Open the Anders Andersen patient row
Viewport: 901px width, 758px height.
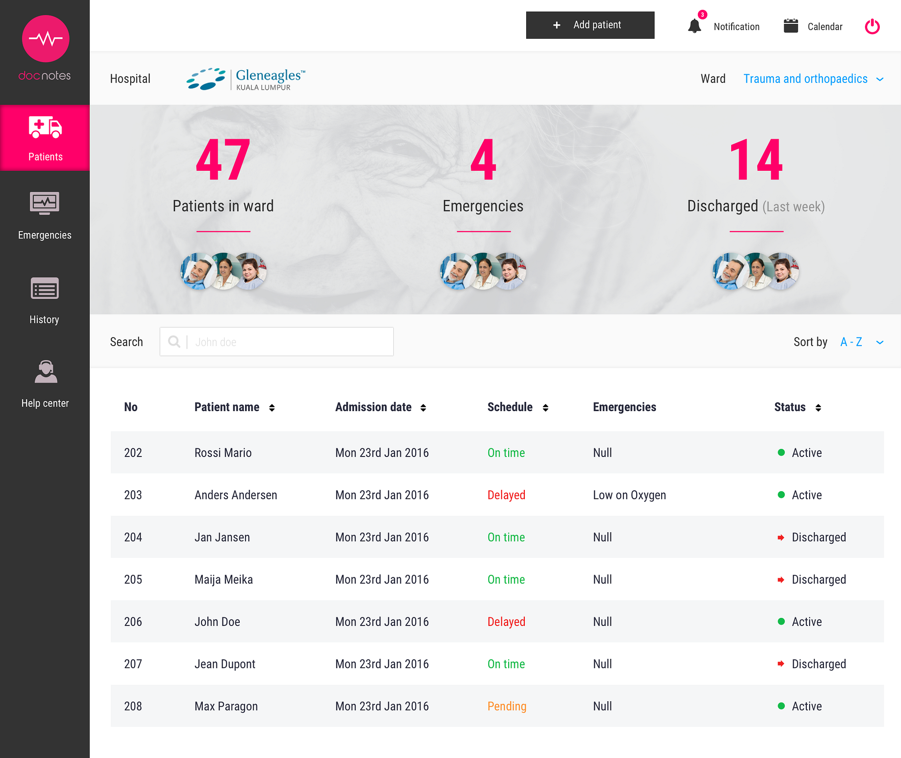[x=236, y=495]
